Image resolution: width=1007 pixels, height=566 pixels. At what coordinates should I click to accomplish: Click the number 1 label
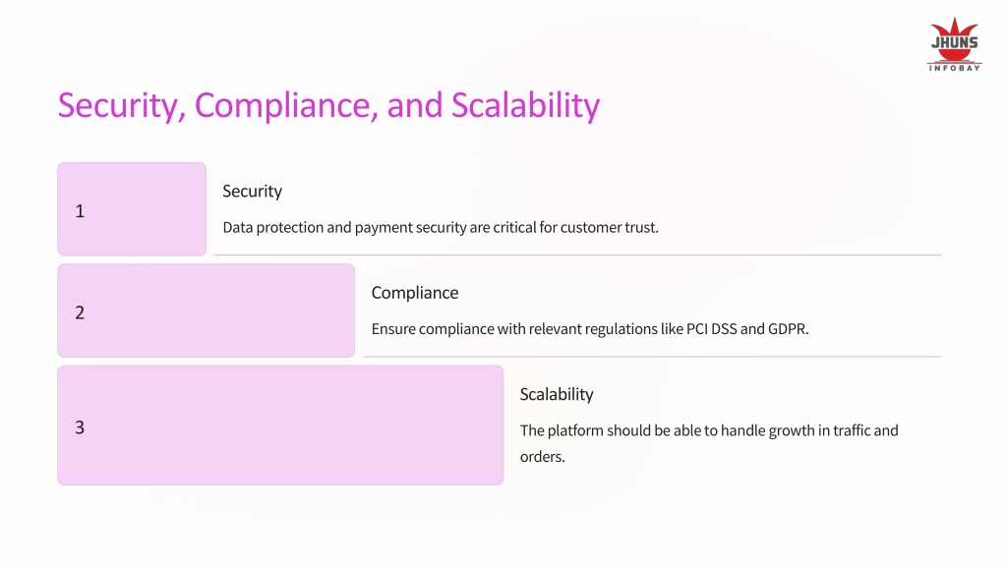[80, 211]
